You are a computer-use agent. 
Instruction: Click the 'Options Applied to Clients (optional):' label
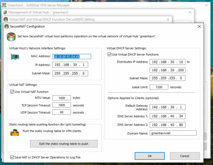(x=133, y=98)
